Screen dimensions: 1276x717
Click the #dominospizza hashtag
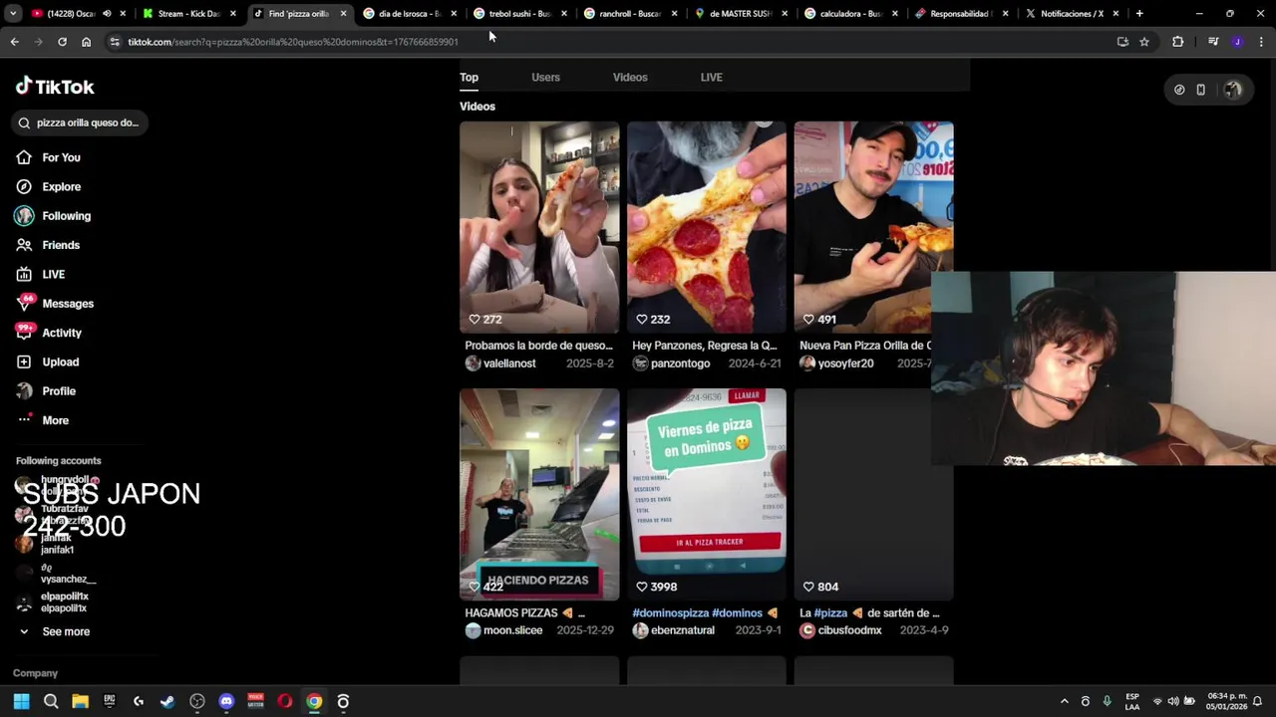pos(670,613)
